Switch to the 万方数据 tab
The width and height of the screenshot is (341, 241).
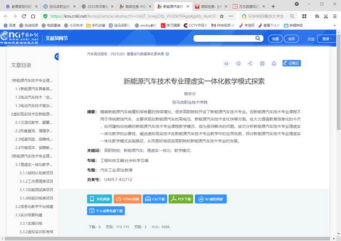click(x=248, y=6)
